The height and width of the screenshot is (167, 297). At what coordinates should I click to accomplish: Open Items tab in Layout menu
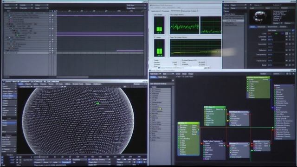point(21,84)
